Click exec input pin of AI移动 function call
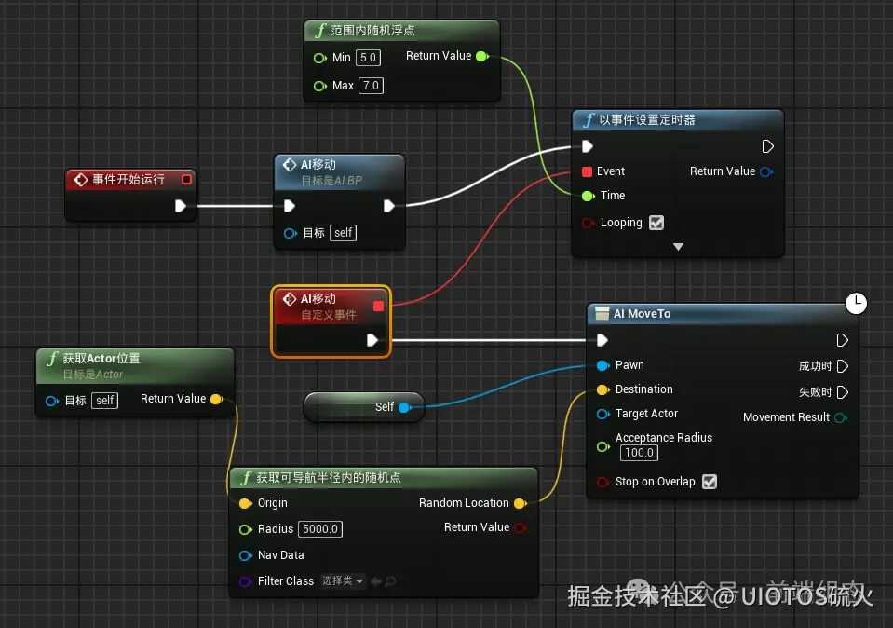 [x=290, y=206]
